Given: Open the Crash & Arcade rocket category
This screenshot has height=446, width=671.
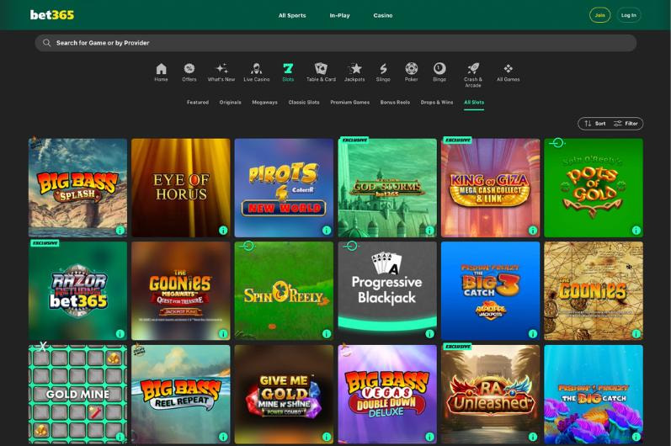Looking at the screenshot, I should 473,75.
